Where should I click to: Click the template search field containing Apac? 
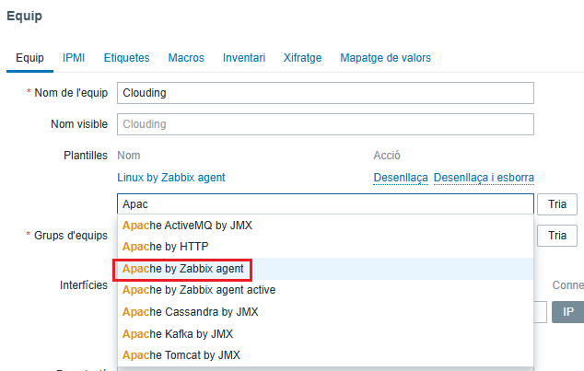pyautogui.click(x=325, y=203)
